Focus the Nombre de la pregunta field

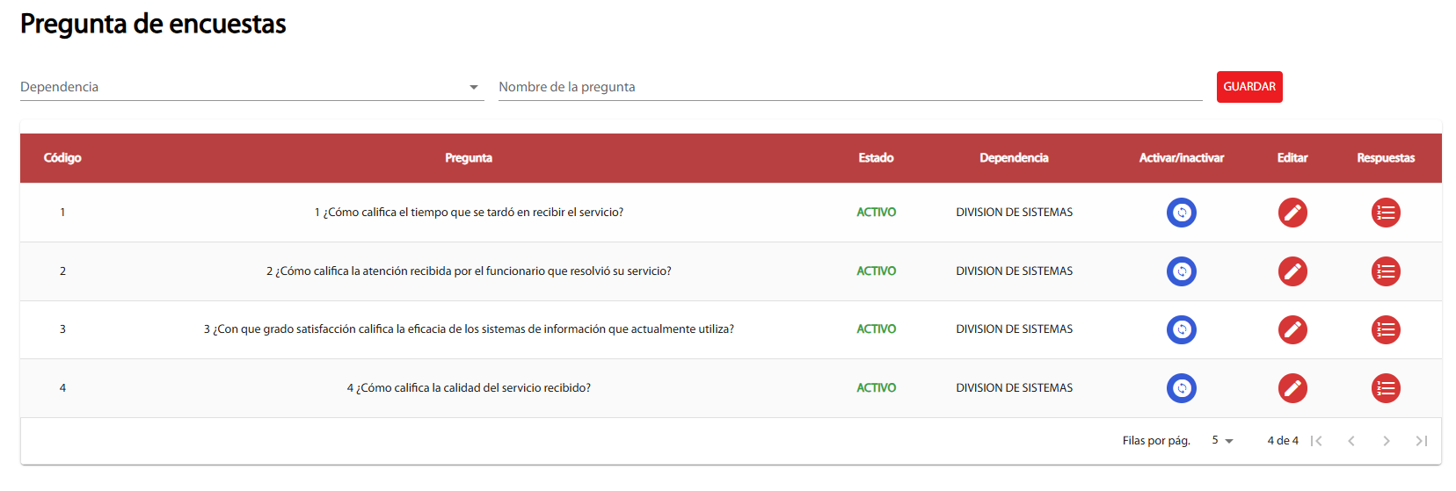850,87
